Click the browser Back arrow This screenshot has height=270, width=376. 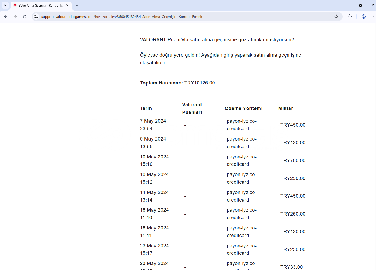(6, 17)
